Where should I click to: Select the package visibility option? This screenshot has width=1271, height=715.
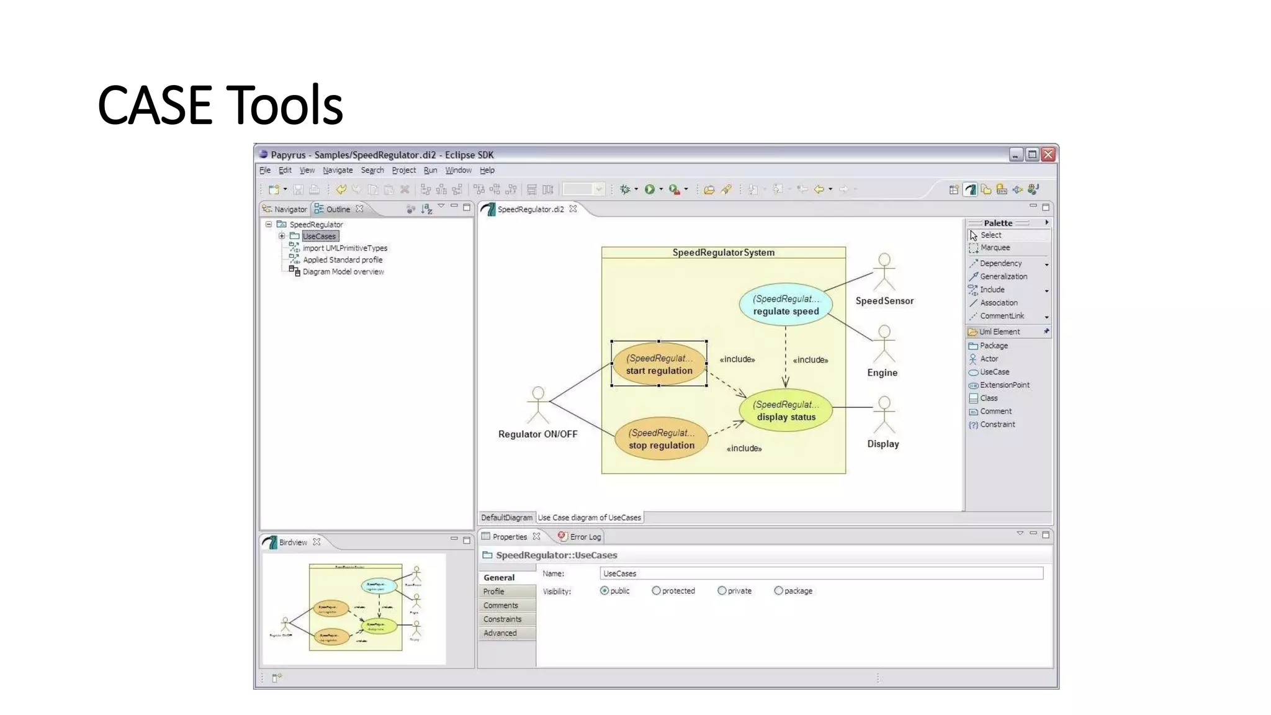click(778, 591)
